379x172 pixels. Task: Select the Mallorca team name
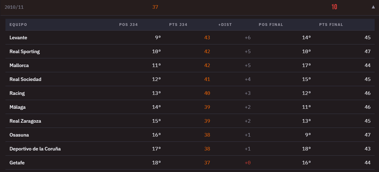(x=19, y=65)
